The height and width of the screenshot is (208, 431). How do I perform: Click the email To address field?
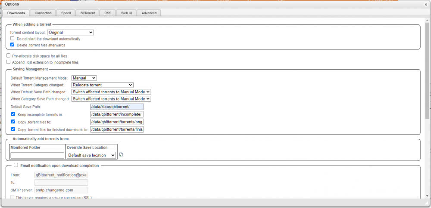[61, 183]
